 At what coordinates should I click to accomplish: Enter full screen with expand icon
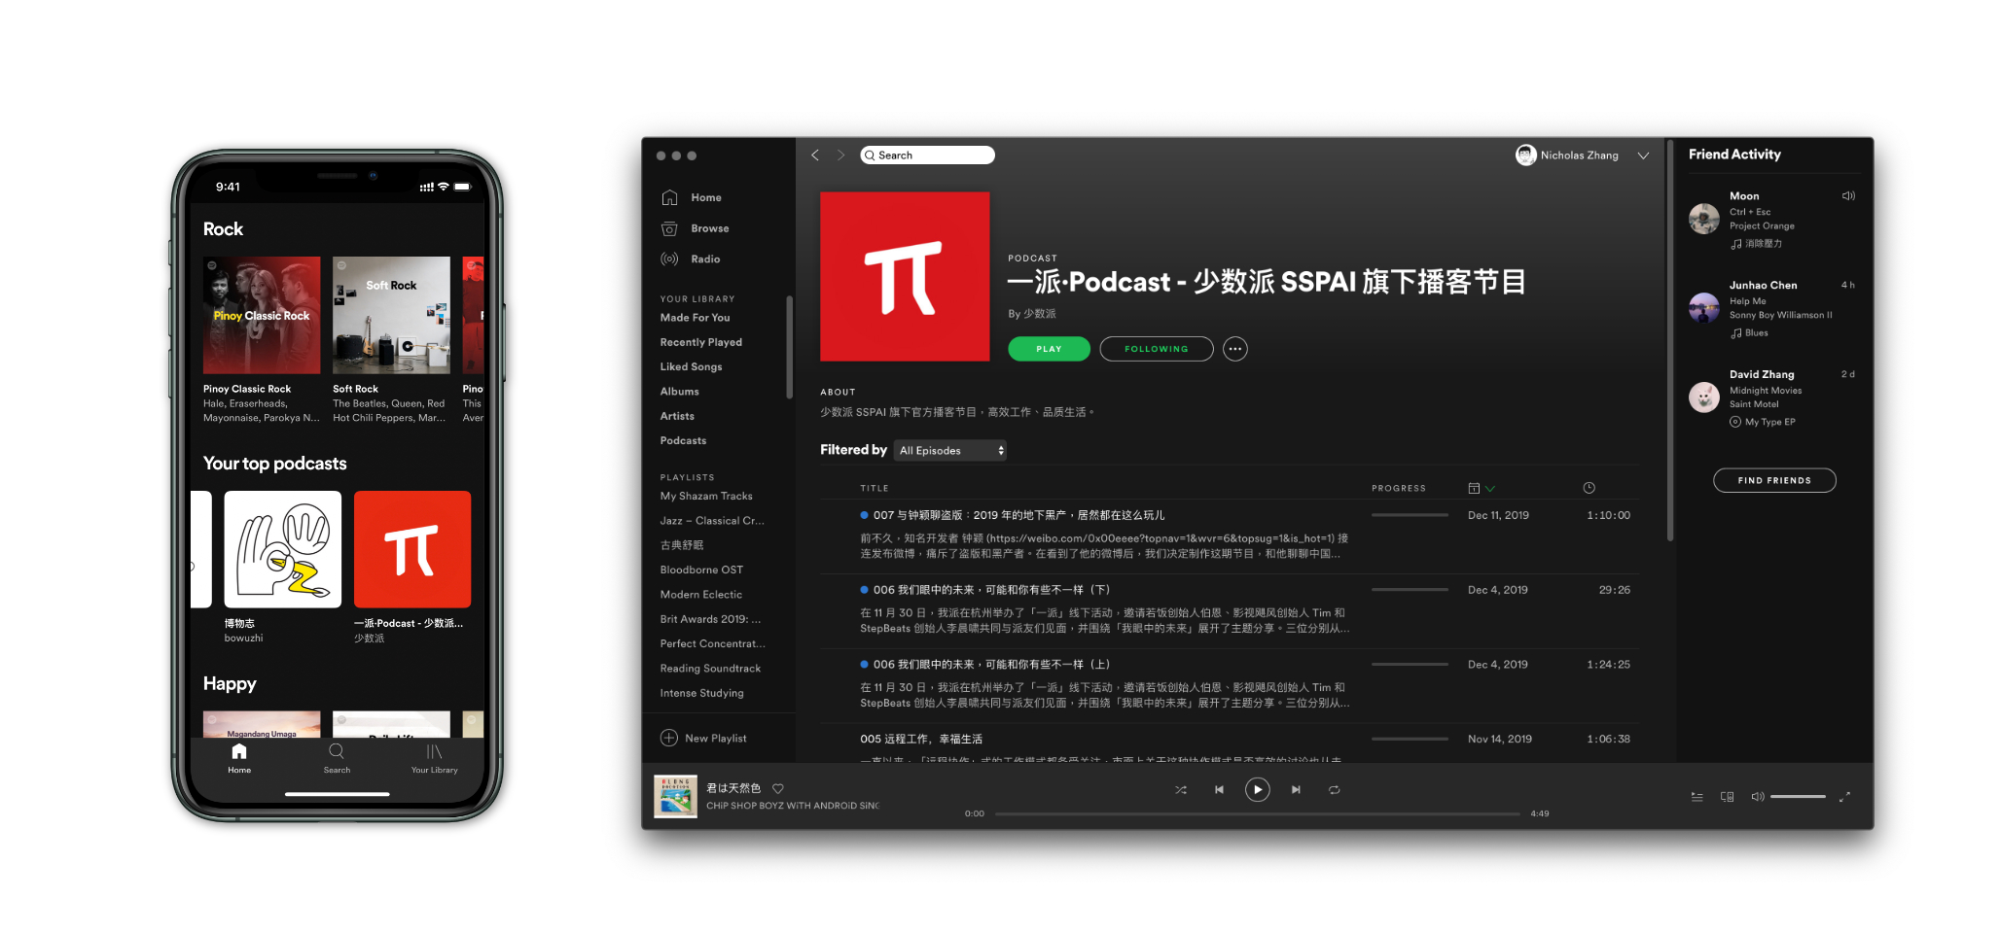[1844, 797]
